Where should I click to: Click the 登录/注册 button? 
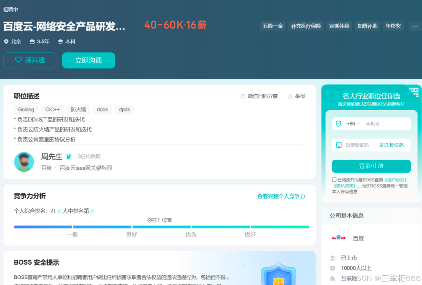371,166
